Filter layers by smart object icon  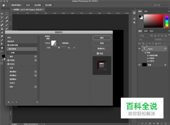[x=166, y=36]
